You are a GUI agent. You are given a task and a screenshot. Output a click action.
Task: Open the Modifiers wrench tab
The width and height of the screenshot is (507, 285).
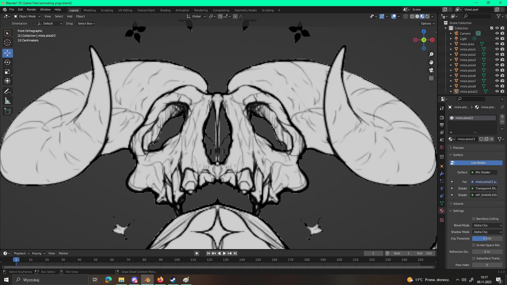(x=442, y=174)
